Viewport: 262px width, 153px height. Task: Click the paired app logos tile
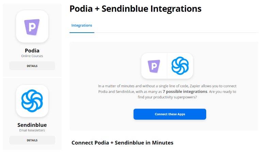pyautogui.click(x=167, y=66)
